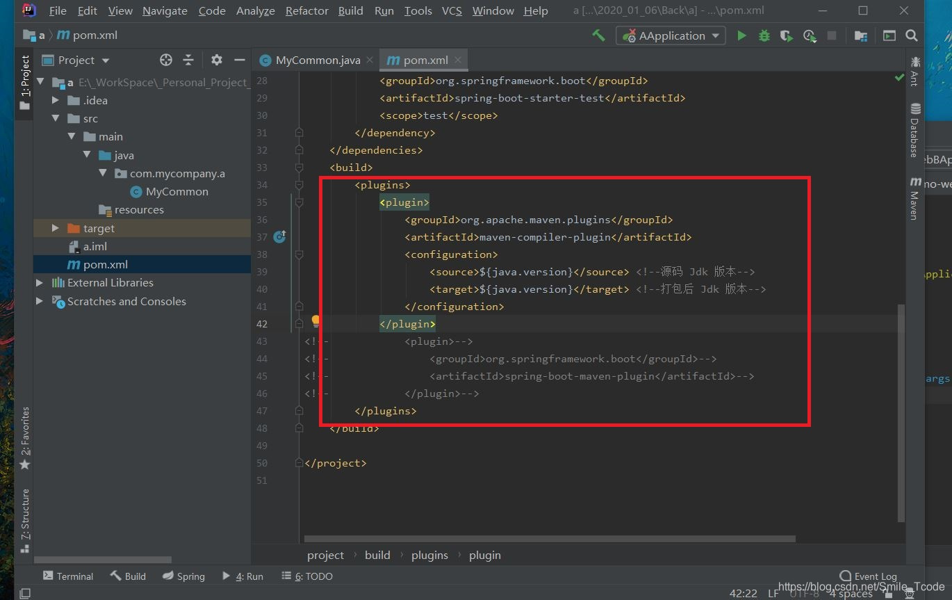Open the VCS menu

pyautogui.click(x=452, y=10)
